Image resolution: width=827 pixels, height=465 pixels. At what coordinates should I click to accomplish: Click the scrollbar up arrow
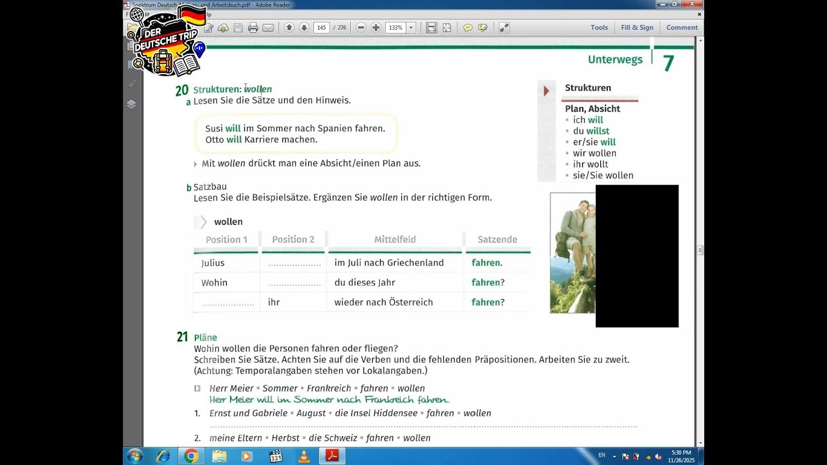coord(700,41)
